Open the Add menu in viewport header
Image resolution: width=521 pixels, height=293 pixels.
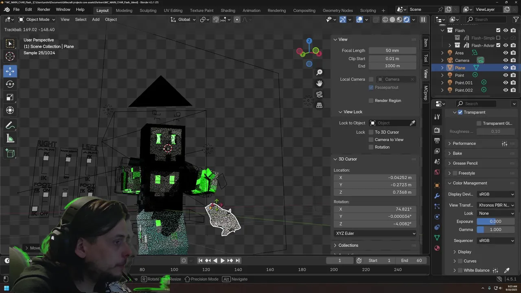pyautogui.click(x=96, y=20)
